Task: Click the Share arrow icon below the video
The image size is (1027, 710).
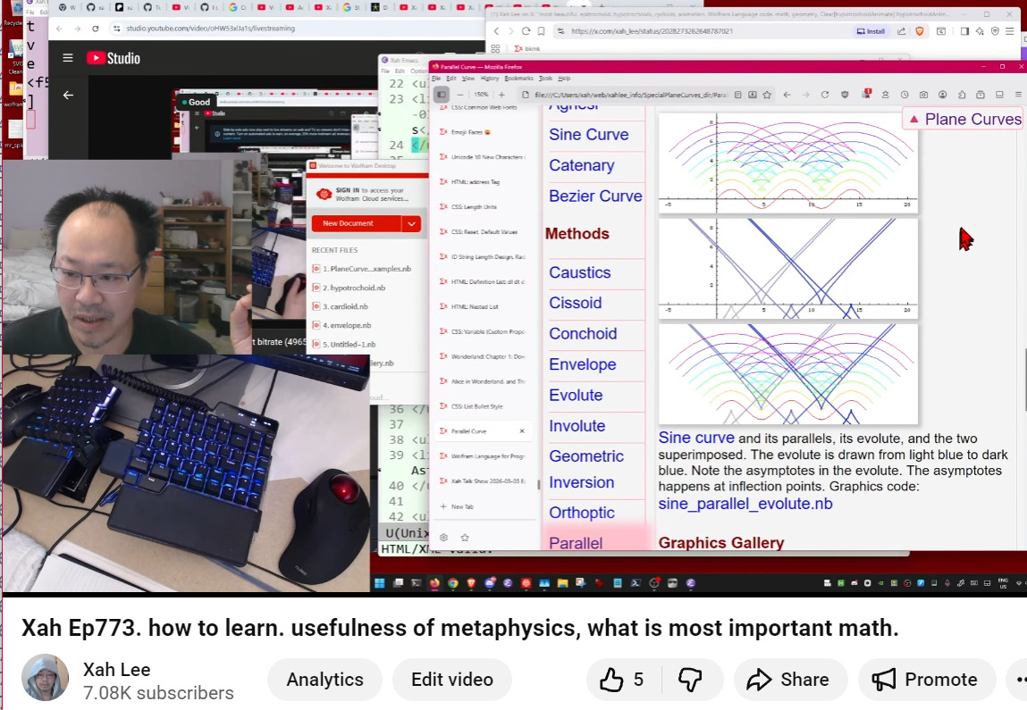Action: tap(759, 680)
